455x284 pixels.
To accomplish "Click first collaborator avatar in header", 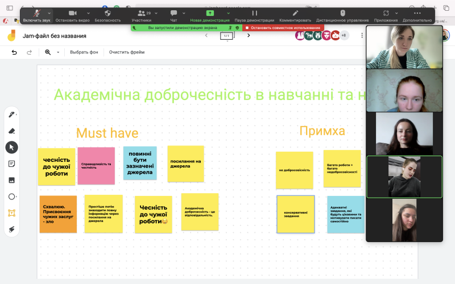I will point(300,35).
